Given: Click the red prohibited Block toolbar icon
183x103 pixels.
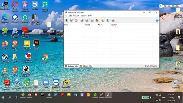Looking at the screenshot, I should coord(97,20).
